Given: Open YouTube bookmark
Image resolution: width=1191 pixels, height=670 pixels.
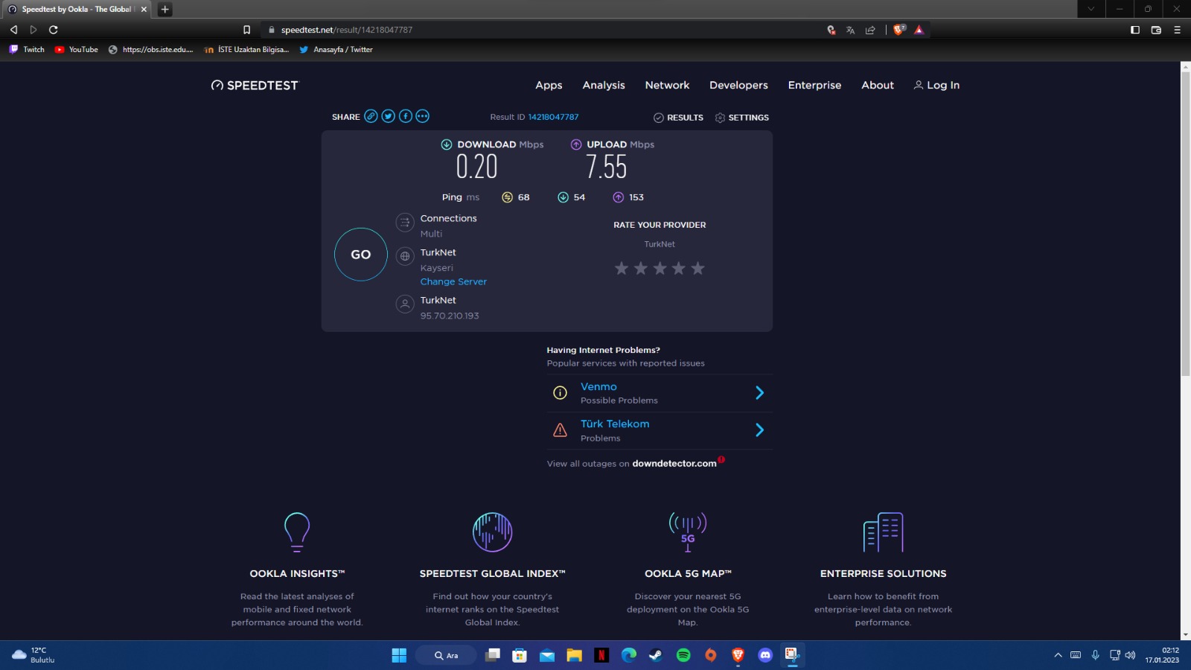Looking at the screenshot, I should pos(76,50).
